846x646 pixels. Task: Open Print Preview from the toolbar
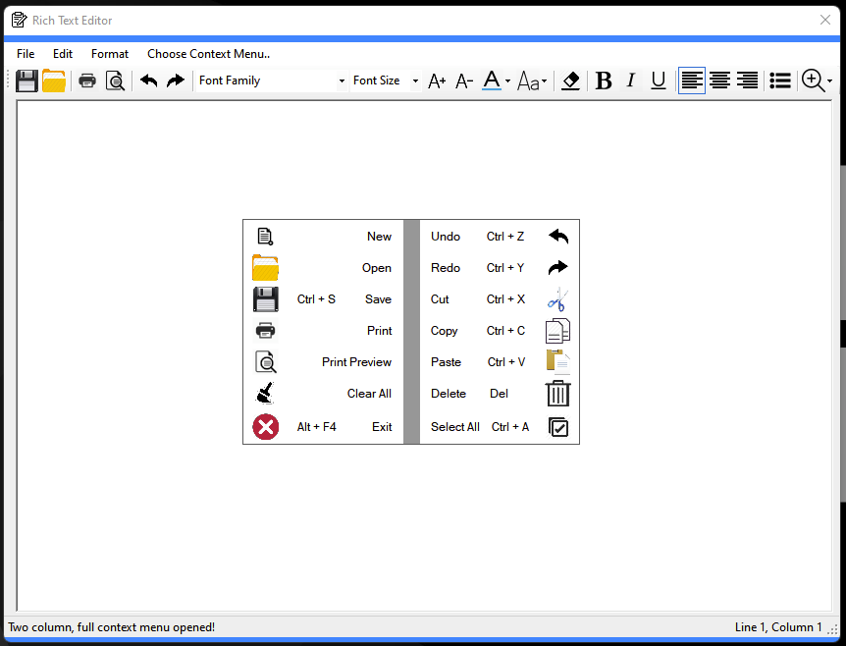click(x=115, y=81)
